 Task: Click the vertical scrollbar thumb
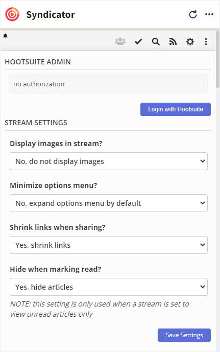(x=218, y=59)
